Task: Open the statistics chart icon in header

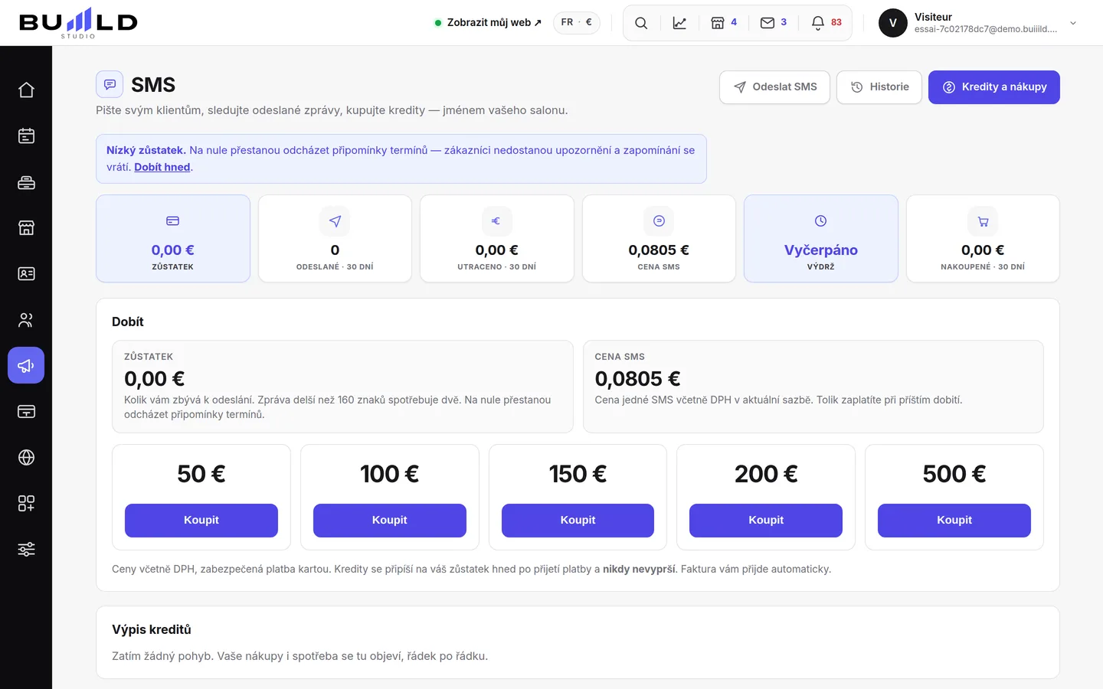Action: 679,23
